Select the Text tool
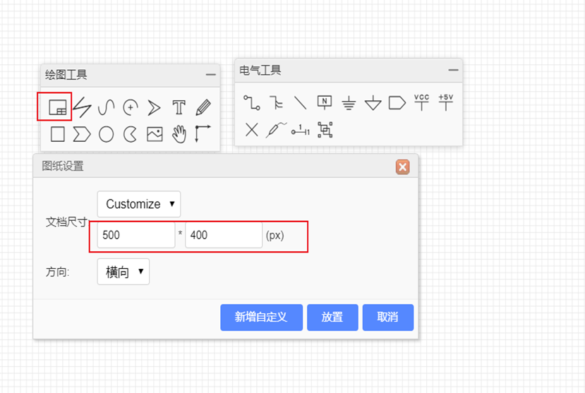 (179, 107)
